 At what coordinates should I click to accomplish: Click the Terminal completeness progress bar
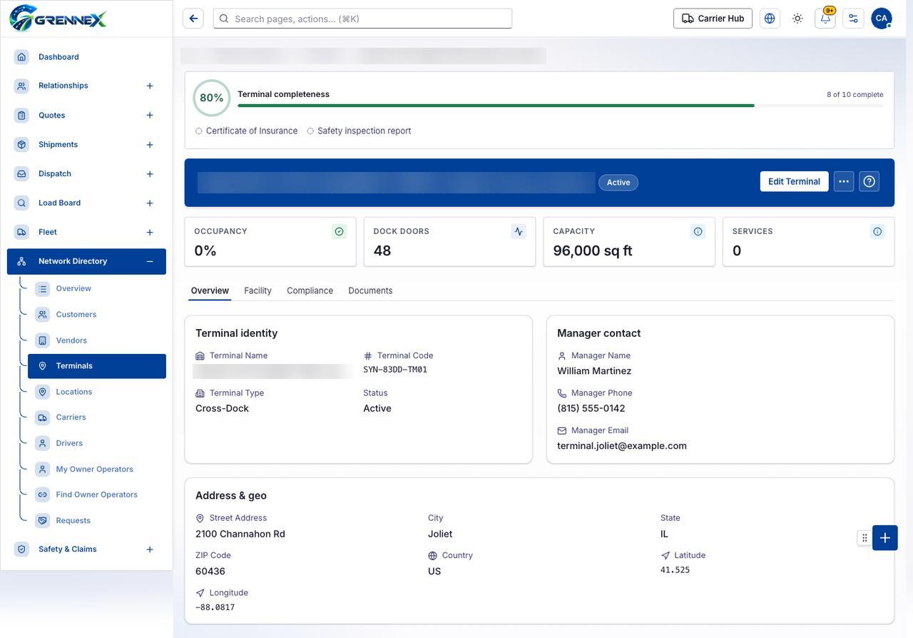(x=560, y=106)
